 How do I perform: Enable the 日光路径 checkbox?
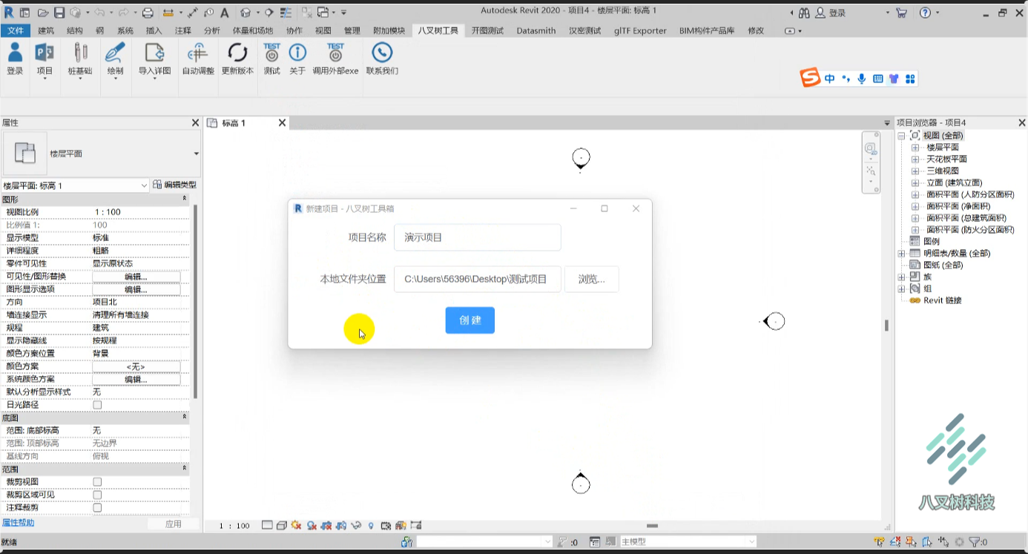tap(97, 405)
